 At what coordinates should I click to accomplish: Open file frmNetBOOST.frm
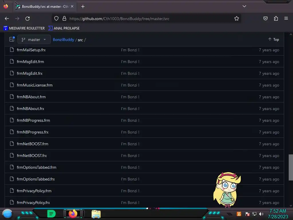click(33, 144)
